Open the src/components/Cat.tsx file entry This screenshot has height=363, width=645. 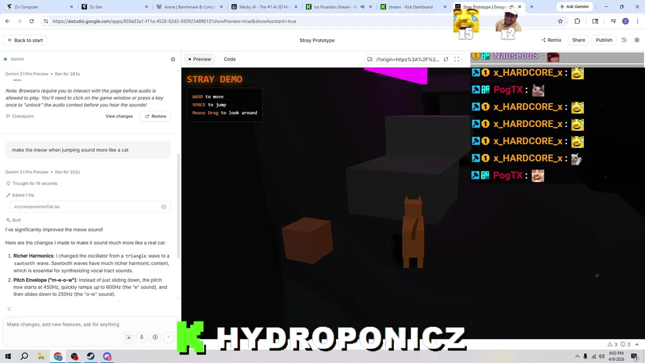coord(90,207)
